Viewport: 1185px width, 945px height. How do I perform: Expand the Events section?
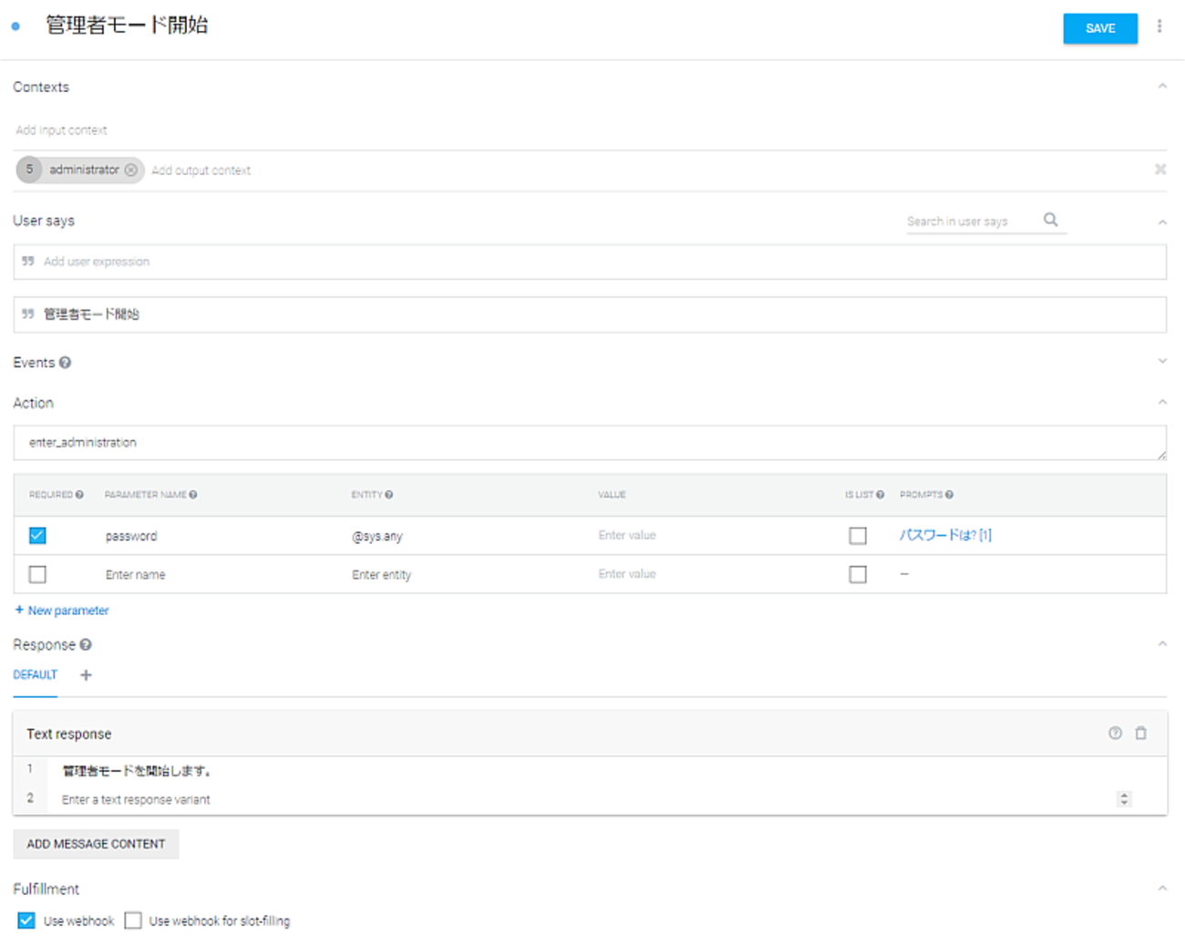point(1162,362)
